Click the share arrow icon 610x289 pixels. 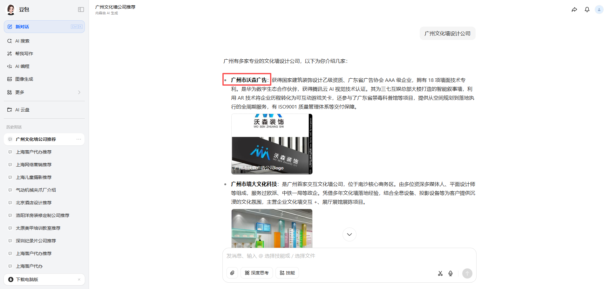pos(574,10)
